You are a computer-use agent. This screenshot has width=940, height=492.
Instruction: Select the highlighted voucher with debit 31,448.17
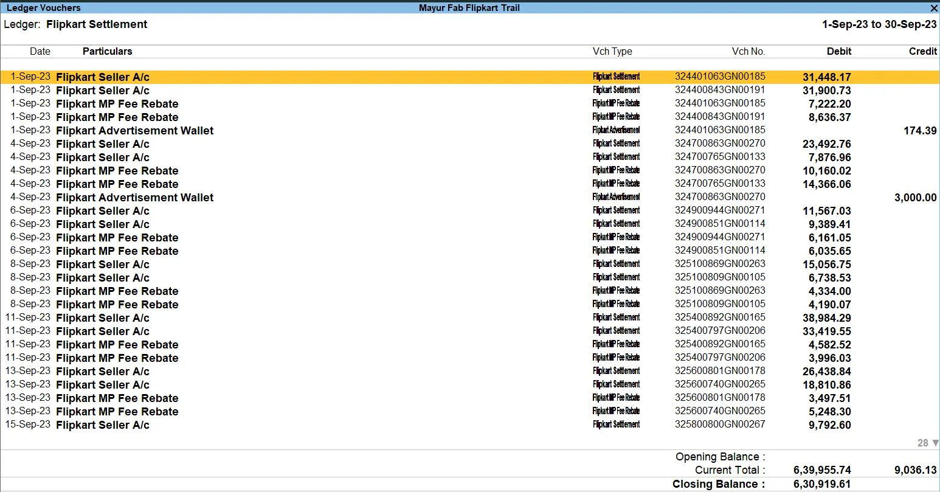coord(102,77)
